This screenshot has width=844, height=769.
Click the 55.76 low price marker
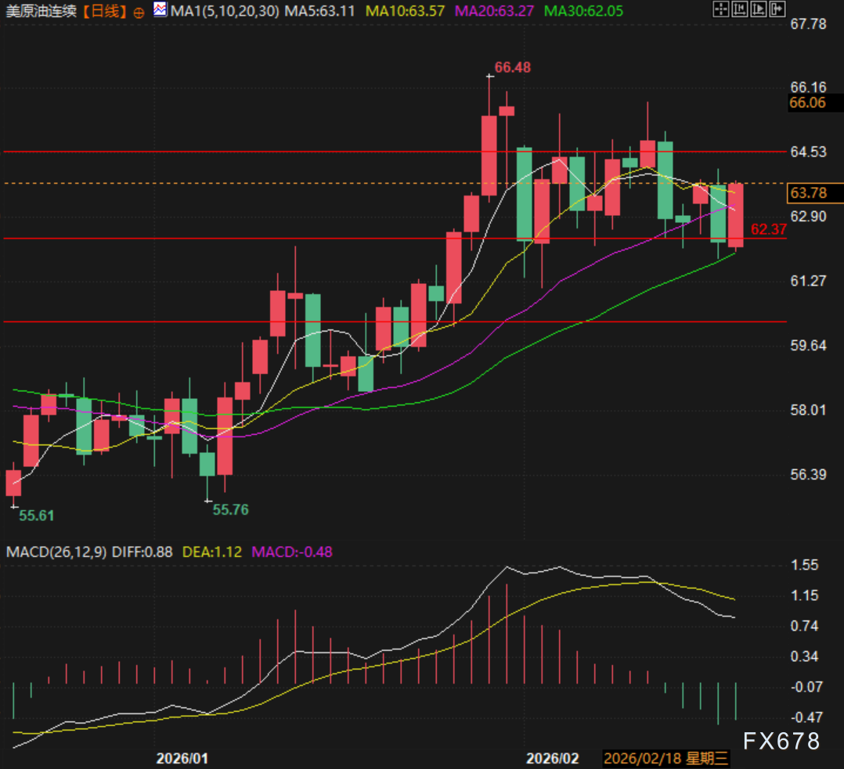tap(230, 510)
